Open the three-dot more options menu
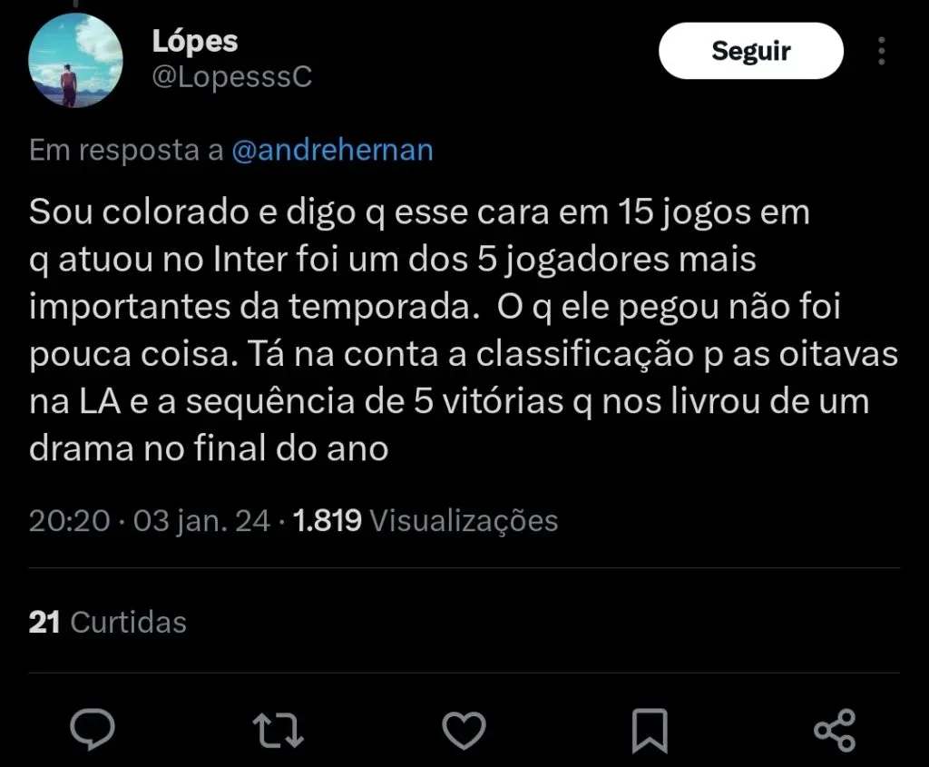Viewport: 929px width, 767px height. [x=882, y=51]
